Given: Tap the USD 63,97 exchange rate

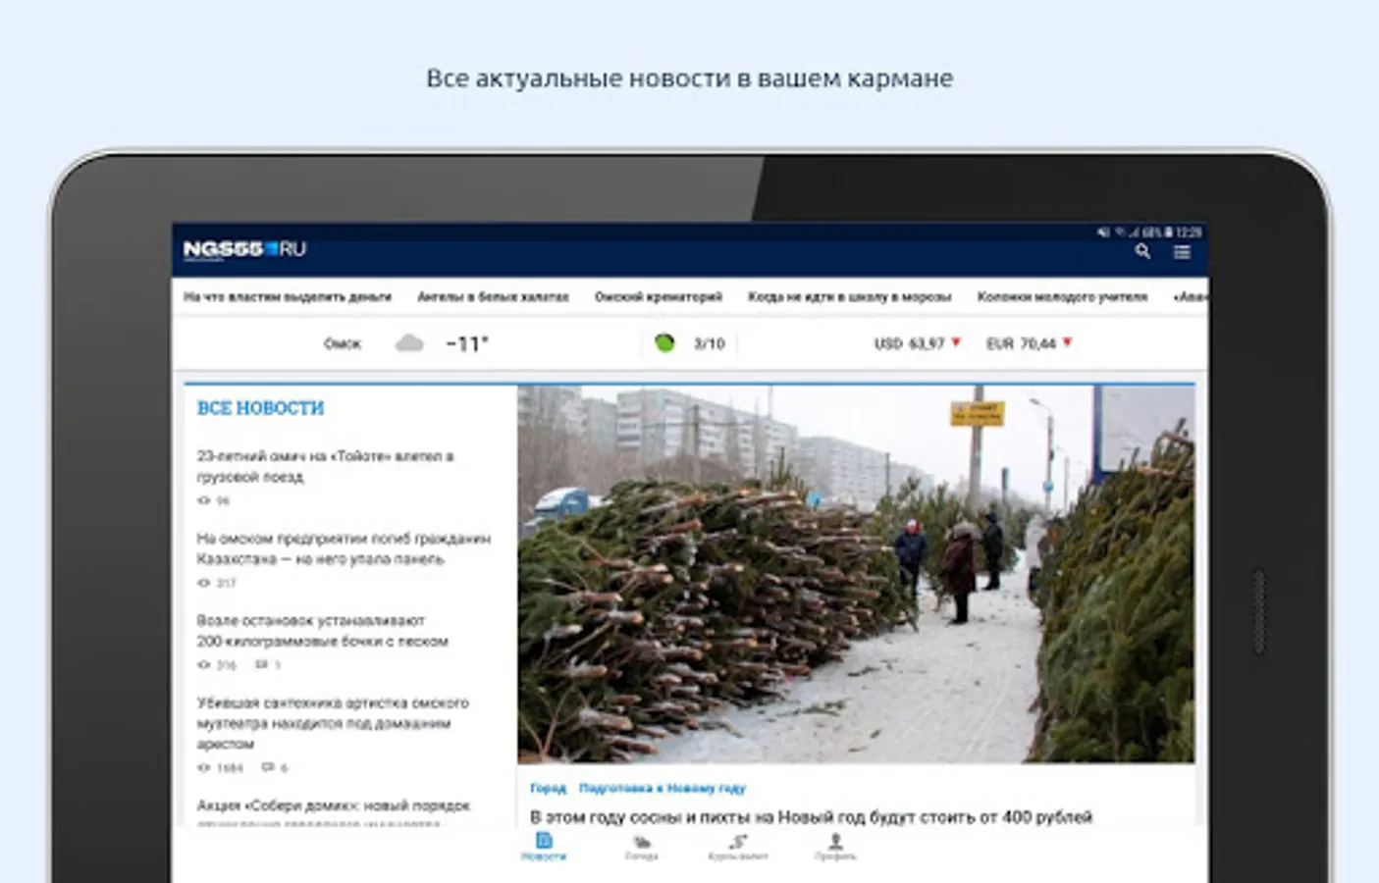Looking at the screenshot, I should (x=909, y=343).
